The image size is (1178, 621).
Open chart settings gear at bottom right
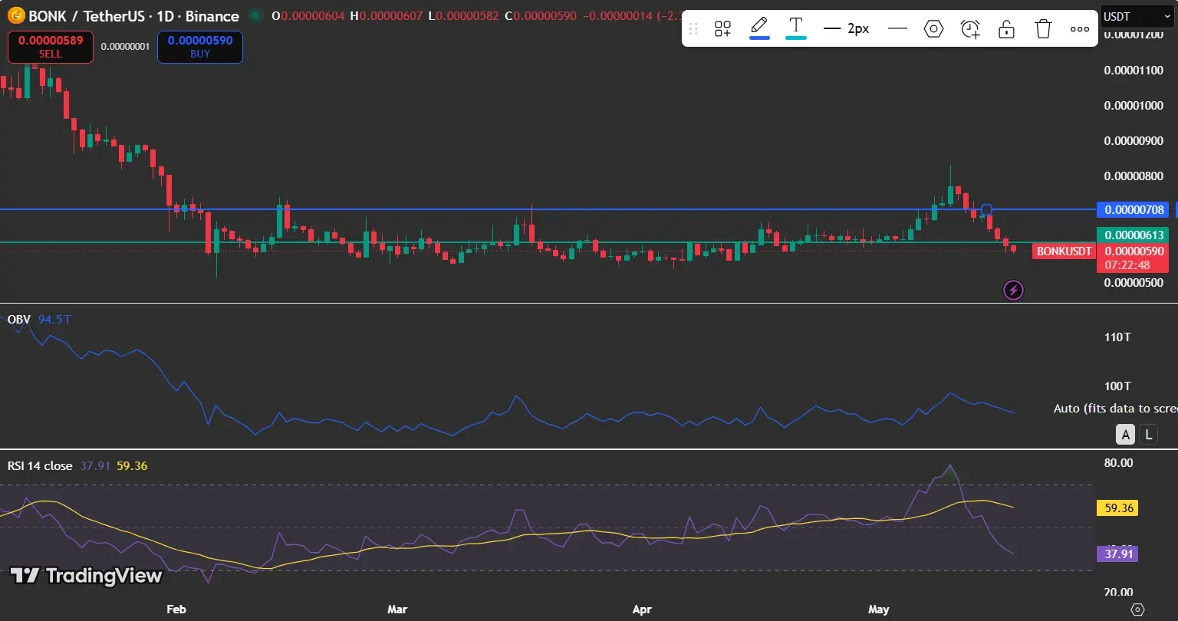click(x=1138, y=609)
